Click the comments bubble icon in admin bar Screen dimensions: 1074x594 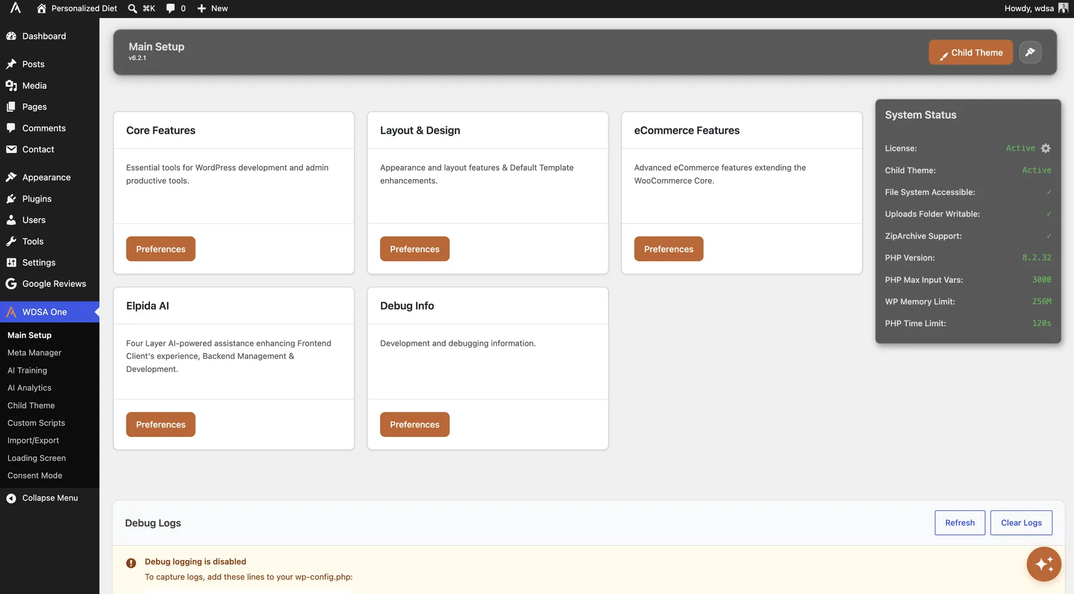(x=171, y=8)
